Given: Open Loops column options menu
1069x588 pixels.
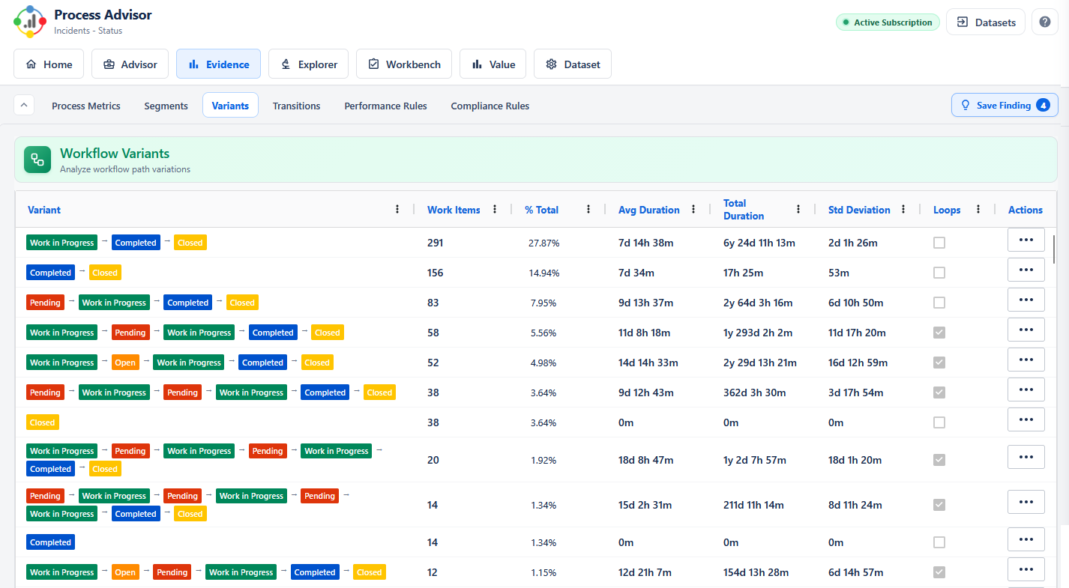Looking at the screenshot, I should (978, 210).
